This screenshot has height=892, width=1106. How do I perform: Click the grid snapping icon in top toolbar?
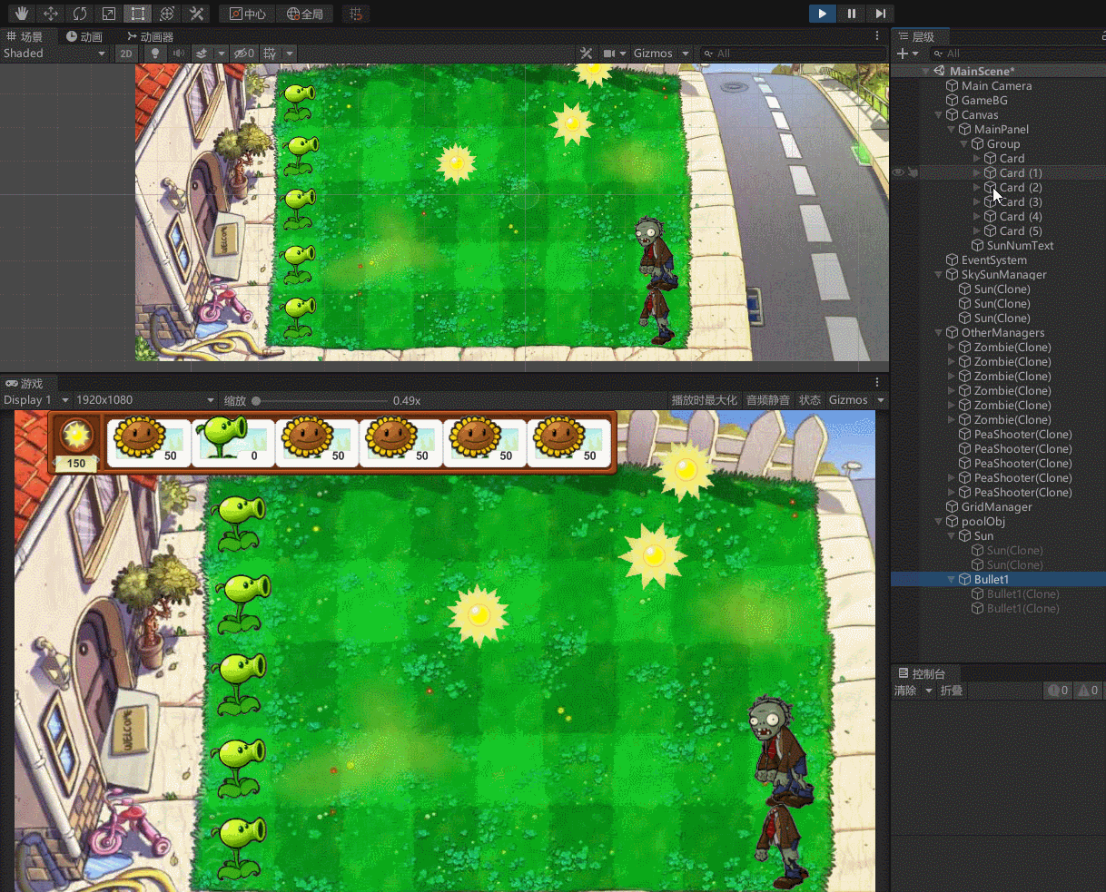click(356, 14)
